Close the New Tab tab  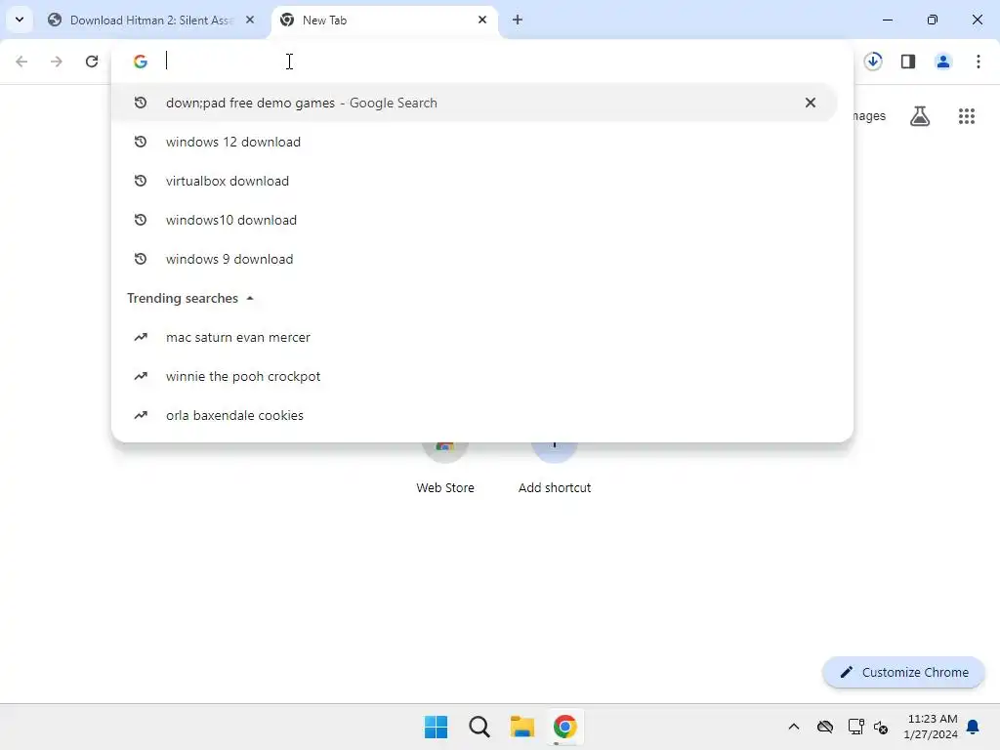tap(482, 20)
